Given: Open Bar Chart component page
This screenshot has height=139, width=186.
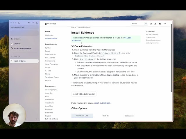Looking at the screenshot, I should 49,109.
